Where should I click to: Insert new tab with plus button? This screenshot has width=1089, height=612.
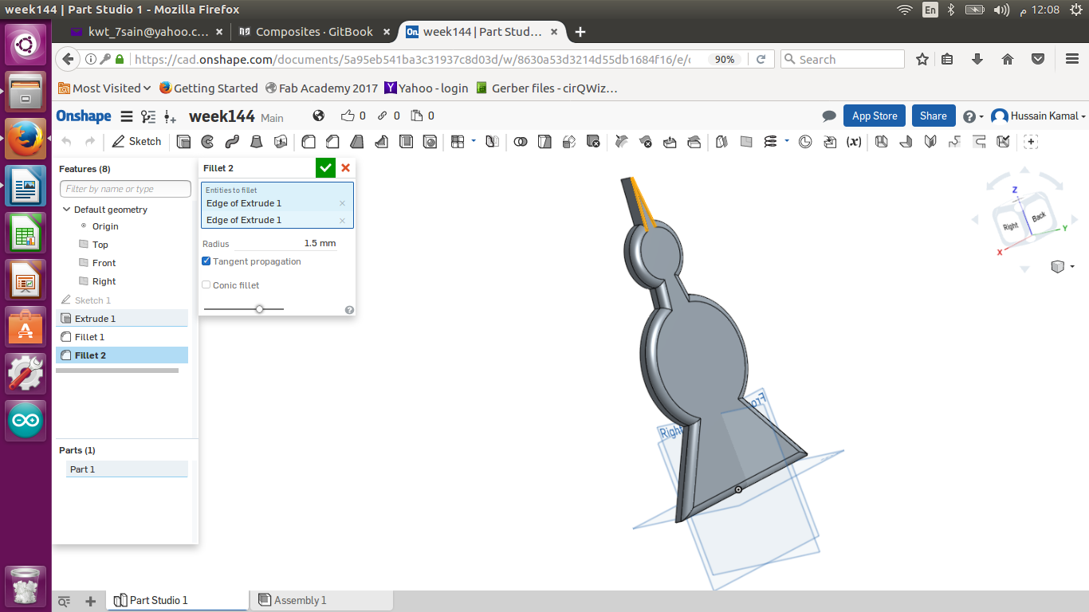[x=91, y=601]
